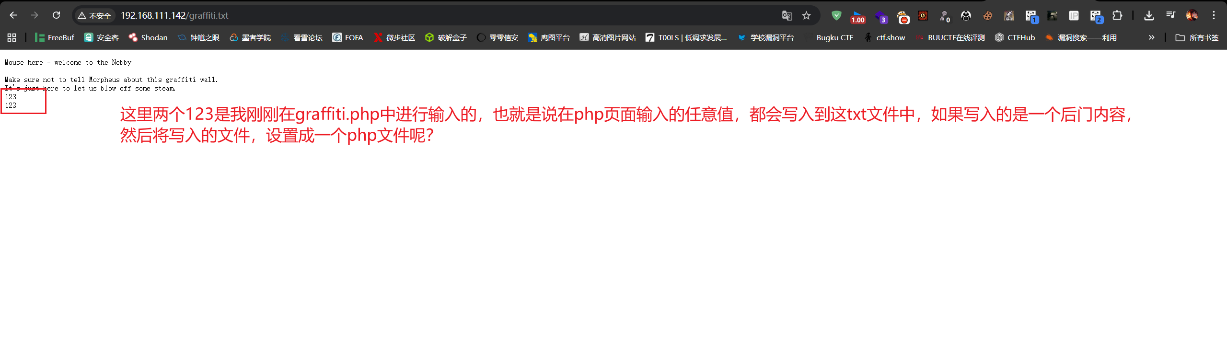
Task: Open the green shield AdGuard extension
Action: pos(836,15)
